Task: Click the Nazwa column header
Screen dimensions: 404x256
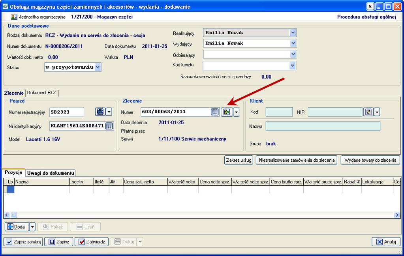Action: (x=42, y=181)
